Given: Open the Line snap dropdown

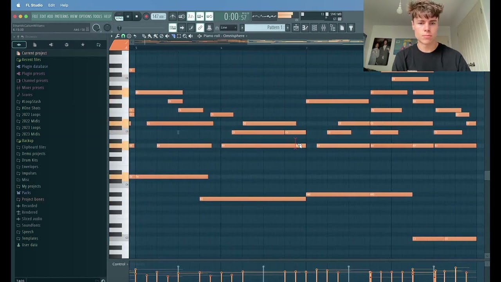Looking at the screenshot, I should 228,28.
